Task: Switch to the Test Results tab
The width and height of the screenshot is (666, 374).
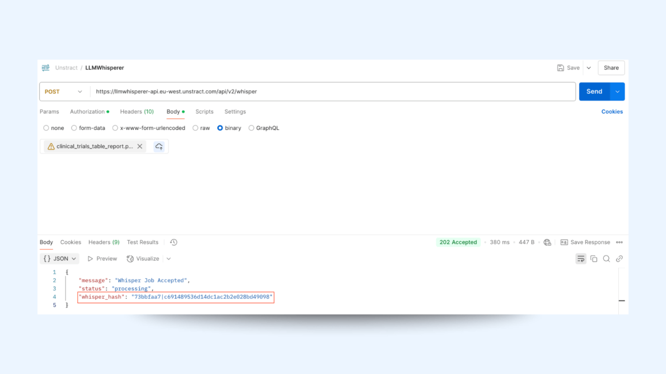Action: [x=143, y=242]
